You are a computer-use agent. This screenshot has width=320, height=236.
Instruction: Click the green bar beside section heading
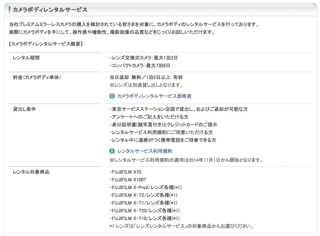coord(10,10)
